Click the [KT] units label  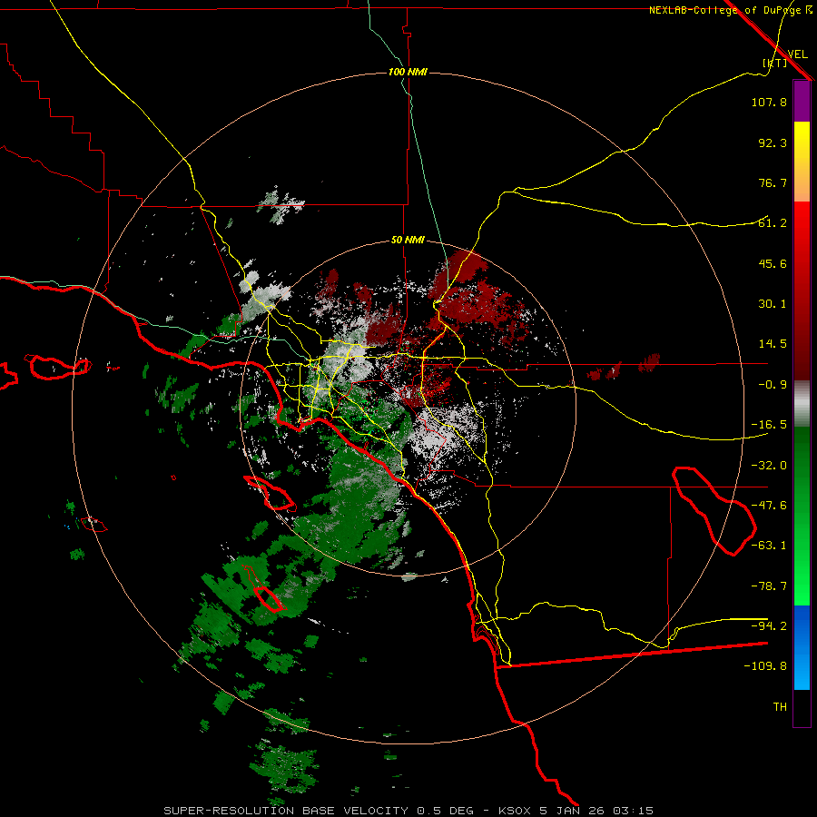(x=774, y=63)
